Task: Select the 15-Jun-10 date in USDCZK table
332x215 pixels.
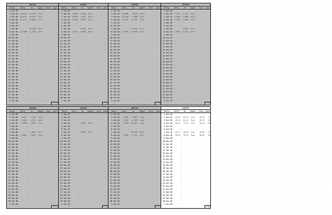Action: pos(13,53)
